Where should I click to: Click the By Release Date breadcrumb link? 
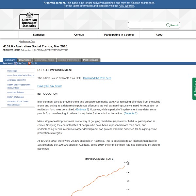27,41
